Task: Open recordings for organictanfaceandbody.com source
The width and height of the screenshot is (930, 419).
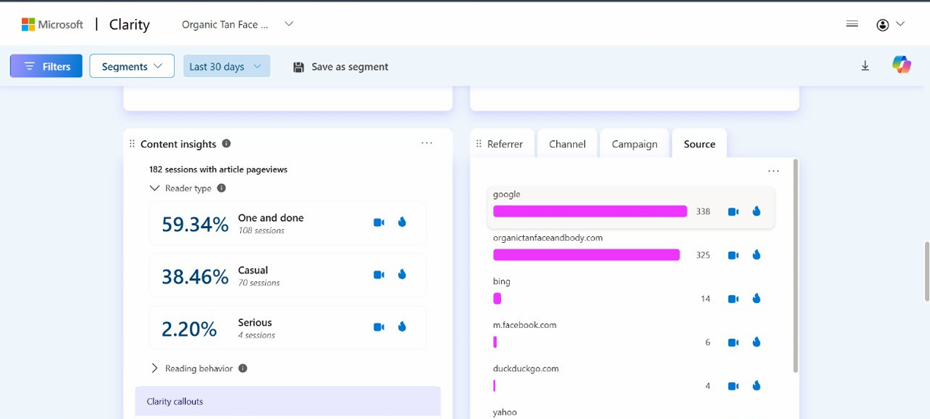Action: click(x=733, y=255)
